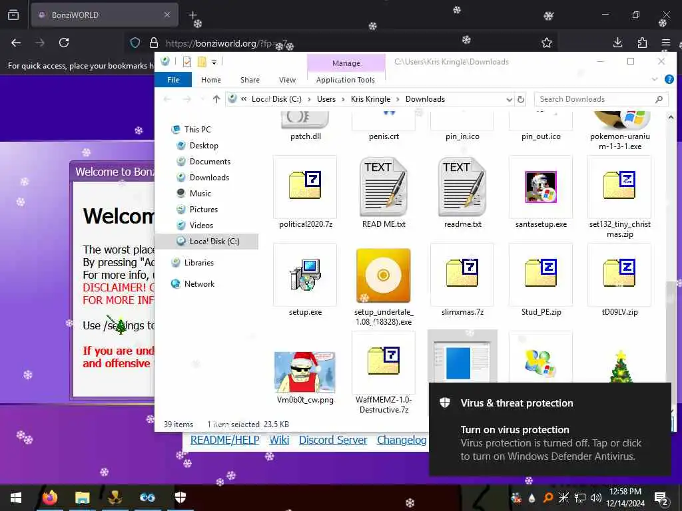The image size is (682, 511).
Task: Switch to Home ribbon tab
Action: [211, 80]
